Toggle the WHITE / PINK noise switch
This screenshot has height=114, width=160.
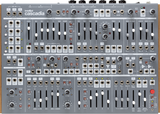[x=71, y=31]
